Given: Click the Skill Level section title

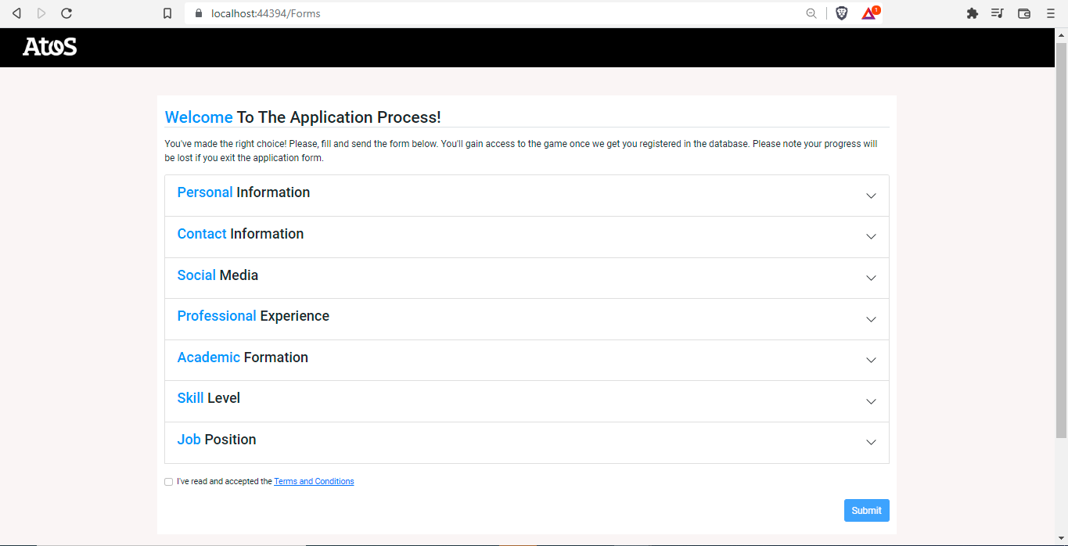Looking at the screenshot, I should click(x=208, y=398).
